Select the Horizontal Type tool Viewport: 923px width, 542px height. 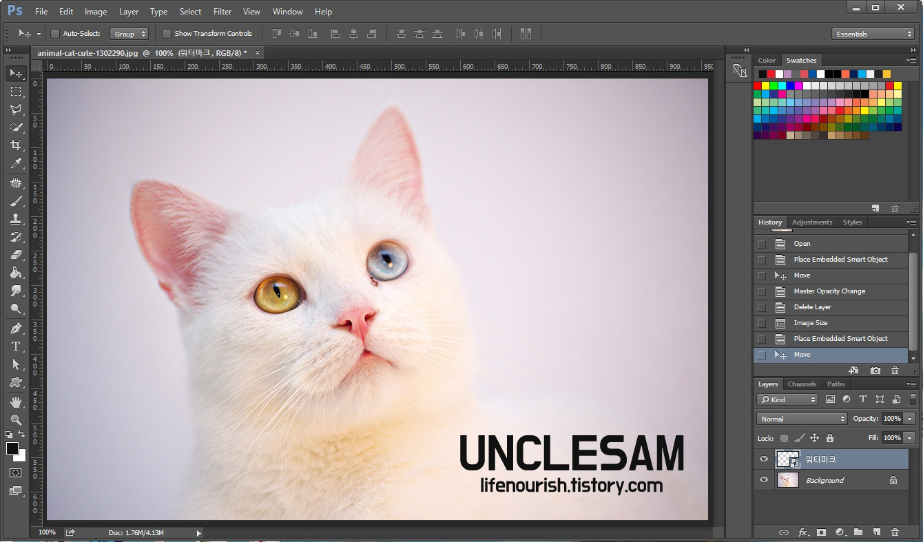tap(16, 346)
